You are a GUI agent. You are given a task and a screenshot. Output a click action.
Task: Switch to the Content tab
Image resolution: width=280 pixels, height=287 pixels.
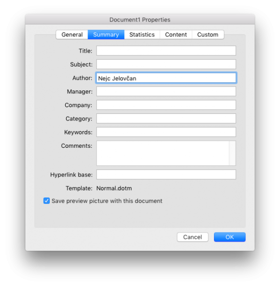(176, 34)
